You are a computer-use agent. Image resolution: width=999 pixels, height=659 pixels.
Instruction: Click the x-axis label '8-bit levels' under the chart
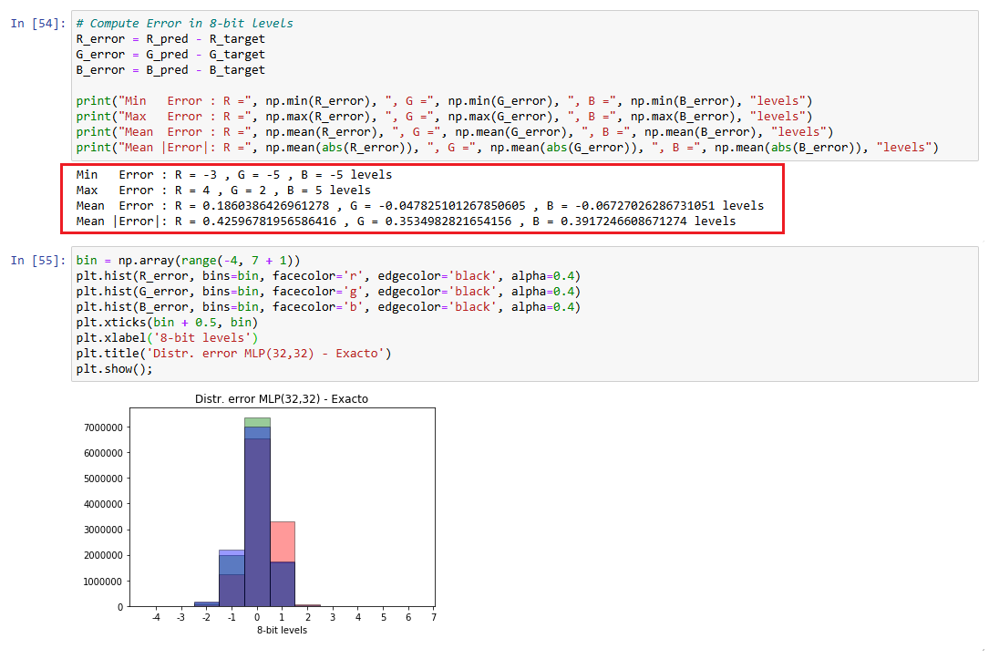[283, 631]
